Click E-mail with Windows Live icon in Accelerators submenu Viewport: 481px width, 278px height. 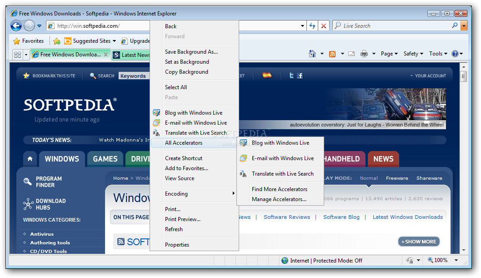tap(243, 158)
